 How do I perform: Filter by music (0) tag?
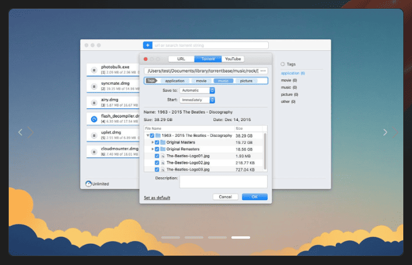pos(289,87)
